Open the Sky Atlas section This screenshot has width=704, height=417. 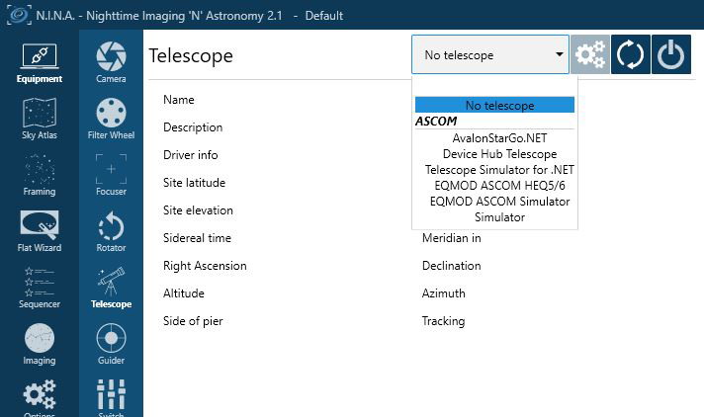coord(40,119)
